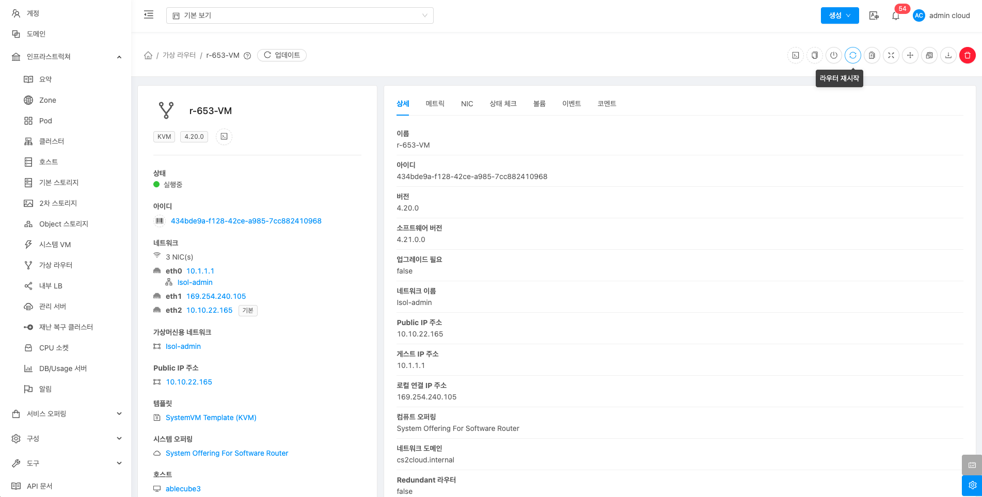The height and width of the screenshot is (497, 982).
Task: Click the red delete router trash icon
Action: click(967, 55)
